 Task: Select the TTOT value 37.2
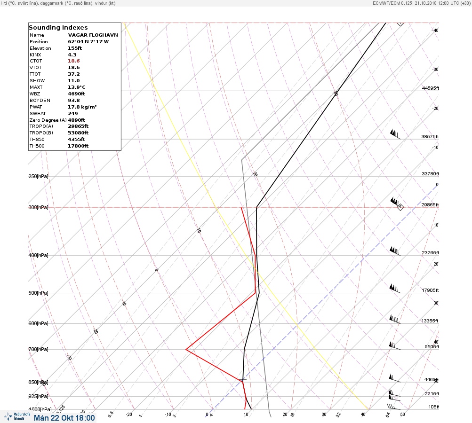(x=74, y=74)
